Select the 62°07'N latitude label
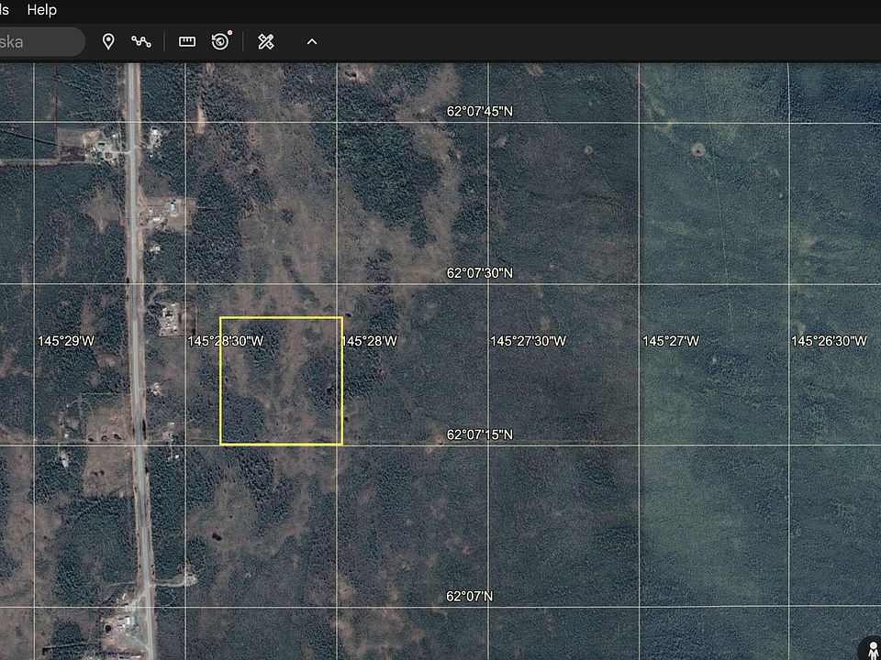881x660 pixels. (x=469, y=596)
